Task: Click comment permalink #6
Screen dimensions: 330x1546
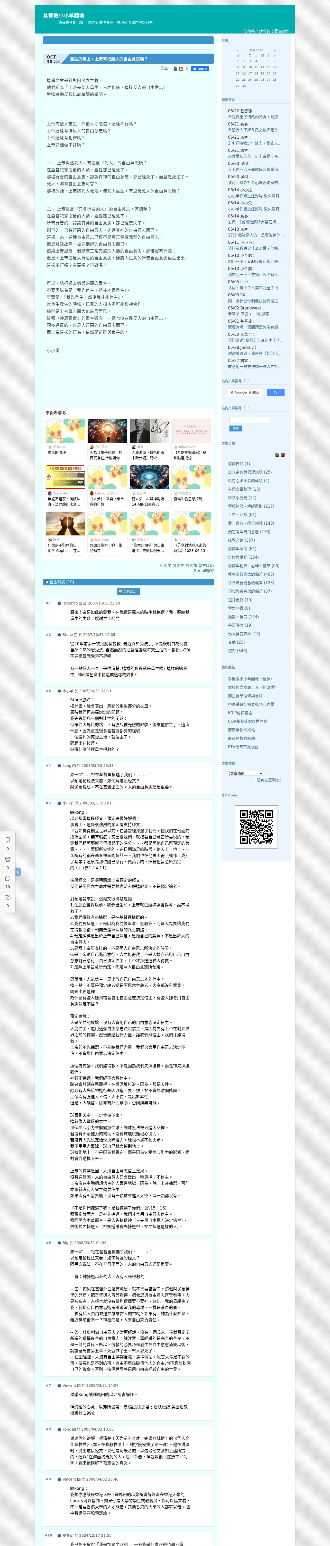Action: [x=49, y=1243]
